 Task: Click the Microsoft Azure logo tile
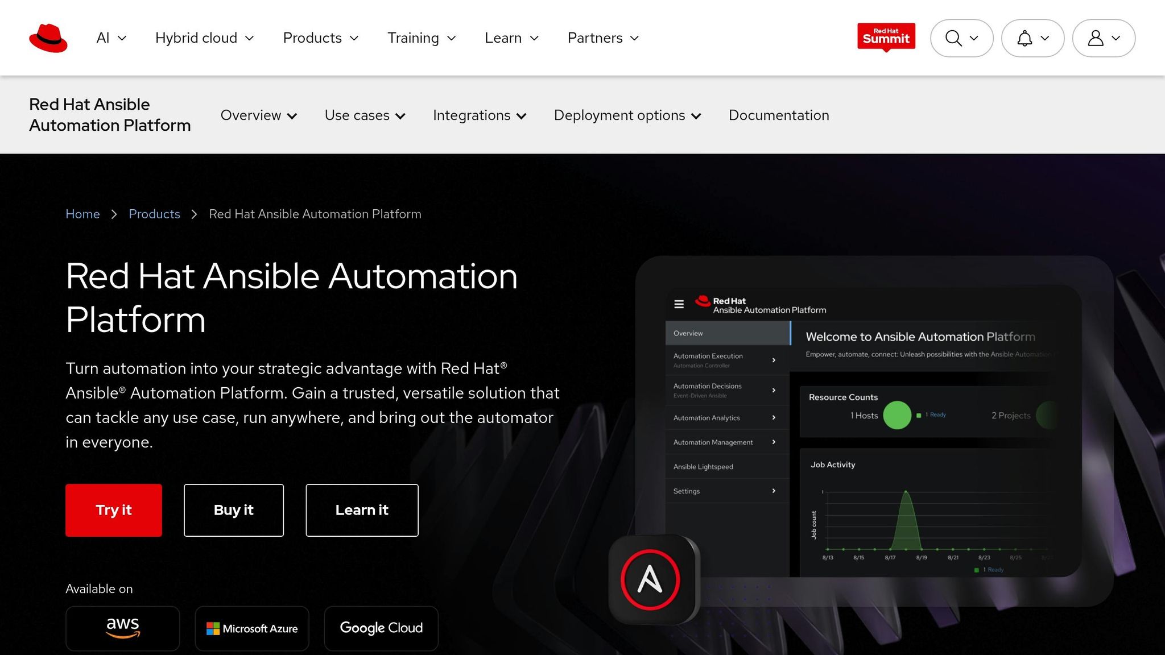click(x=252, y=628)
